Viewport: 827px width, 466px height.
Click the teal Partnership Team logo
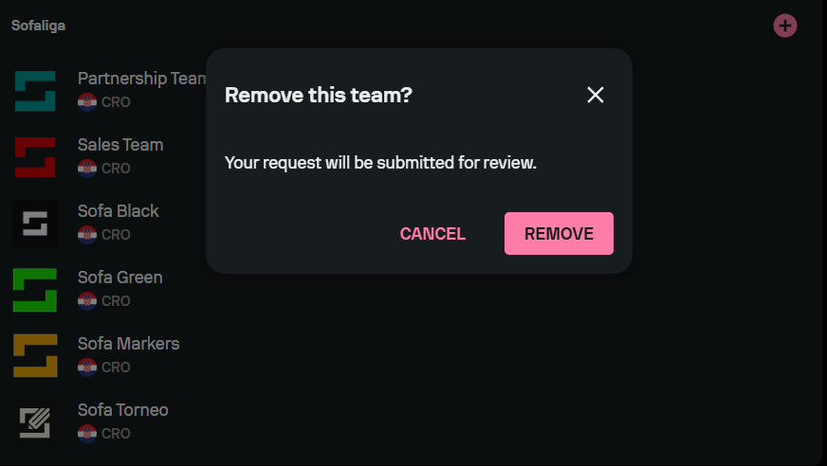pyautogui.click(x=35, y=91)
